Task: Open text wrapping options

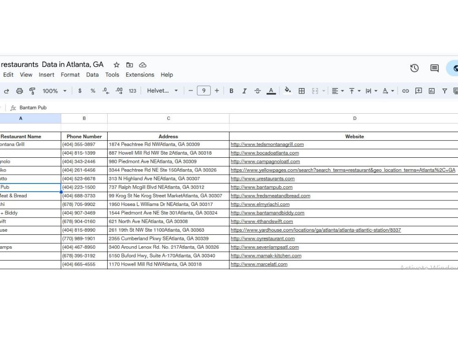Action: point(371,91)
